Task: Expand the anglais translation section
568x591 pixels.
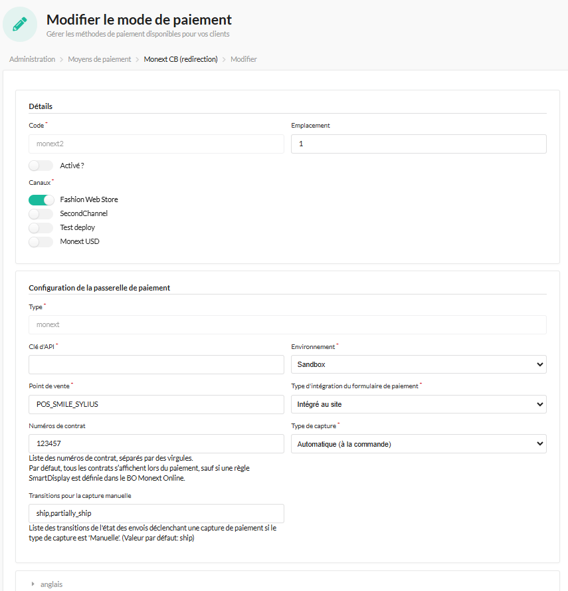Action: pyautogui.click(x=51, y=584)
